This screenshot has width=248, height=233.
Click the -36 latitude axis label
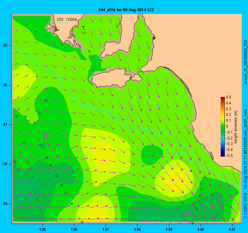(4, 85)
